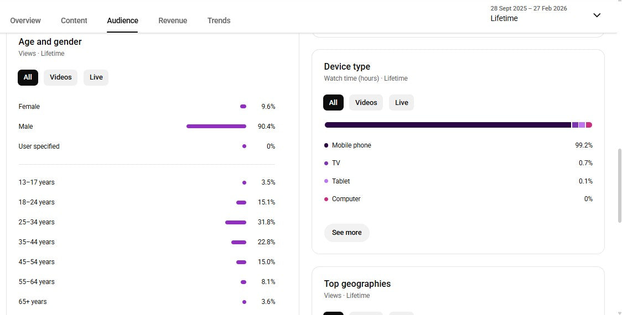The image size is (622, 315).
Task: Filter Device type by Live
Action: [401, 103]
